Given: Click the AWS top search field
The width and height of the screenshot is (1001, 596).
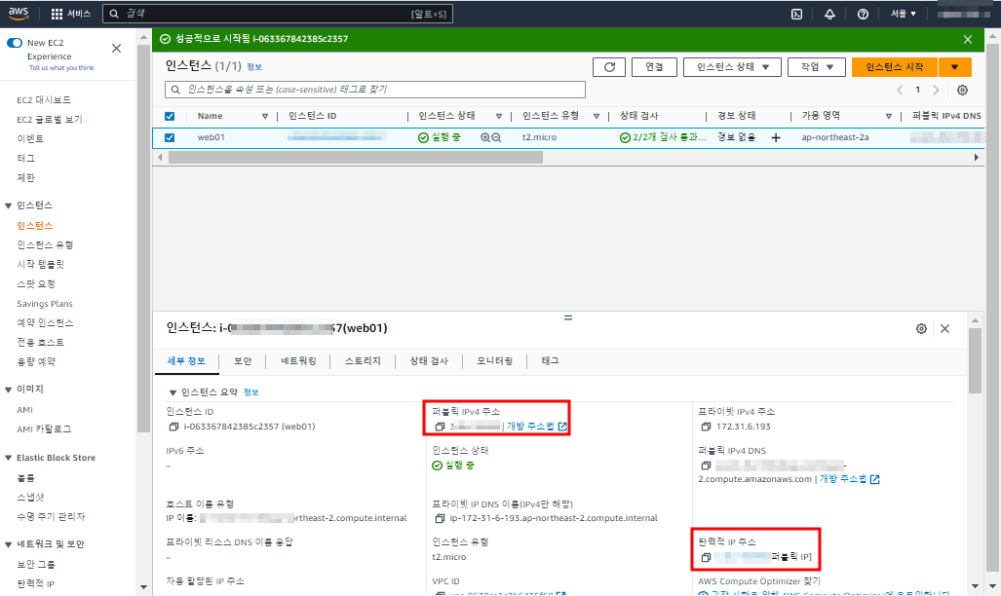Looking at the screenshot, I should pos(278,14).
